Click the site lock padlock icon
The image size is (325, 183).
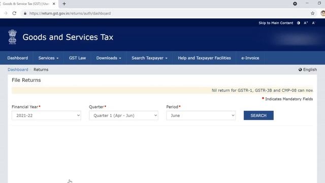point(25,13)
